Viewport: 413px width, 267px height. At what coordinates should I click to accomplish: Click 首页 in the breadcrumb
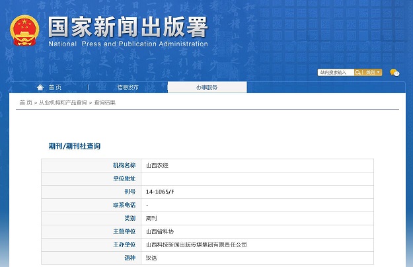point(26,102)
